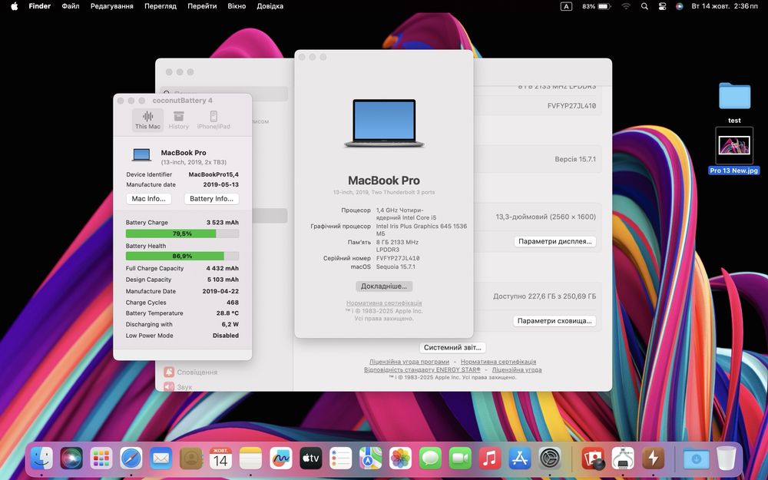Open Photo Booth from the Dock
This screenshot has height=480, width=768.
coord(593,458)
